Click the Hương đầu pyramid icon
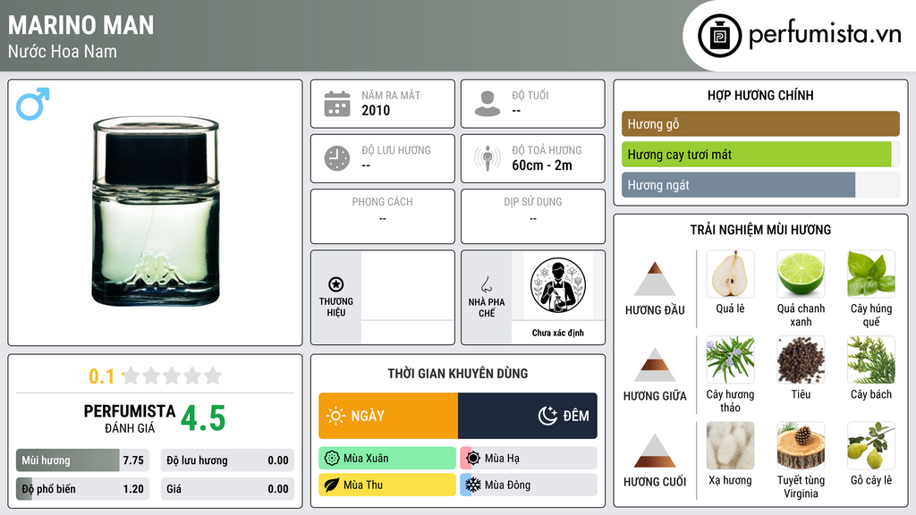 coord(655,279)
